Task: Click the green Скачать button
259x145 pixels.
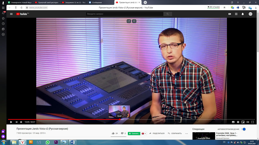Action: click(134, 133)
